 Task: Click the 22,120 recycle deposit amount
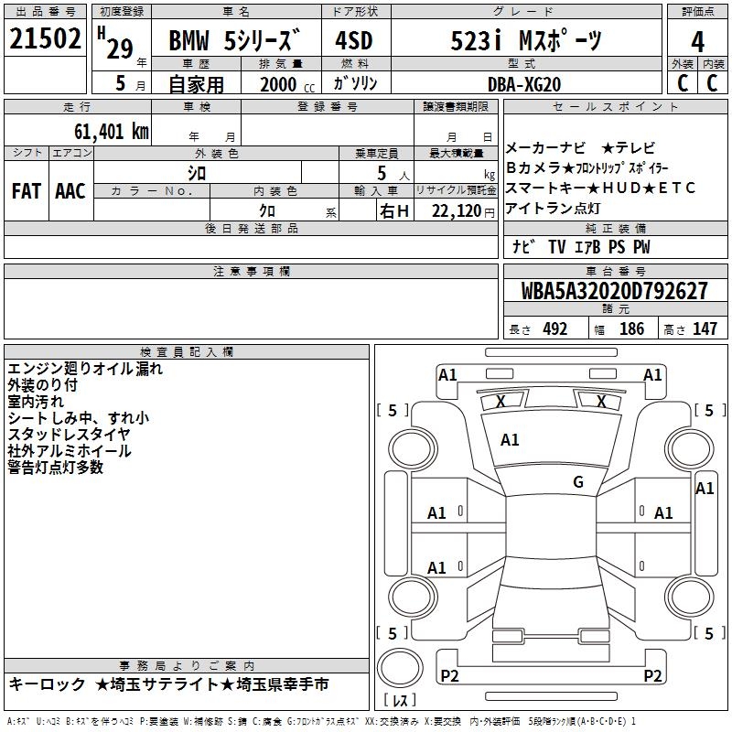click(453, 211)
